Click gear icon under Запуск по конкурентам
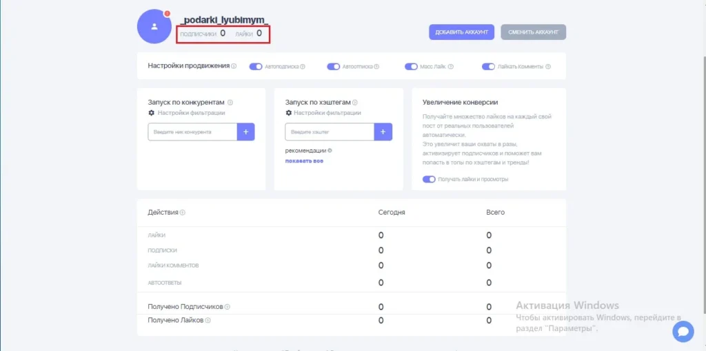The image size is (706, 351). pyautogui.click(x=151, y=113)
